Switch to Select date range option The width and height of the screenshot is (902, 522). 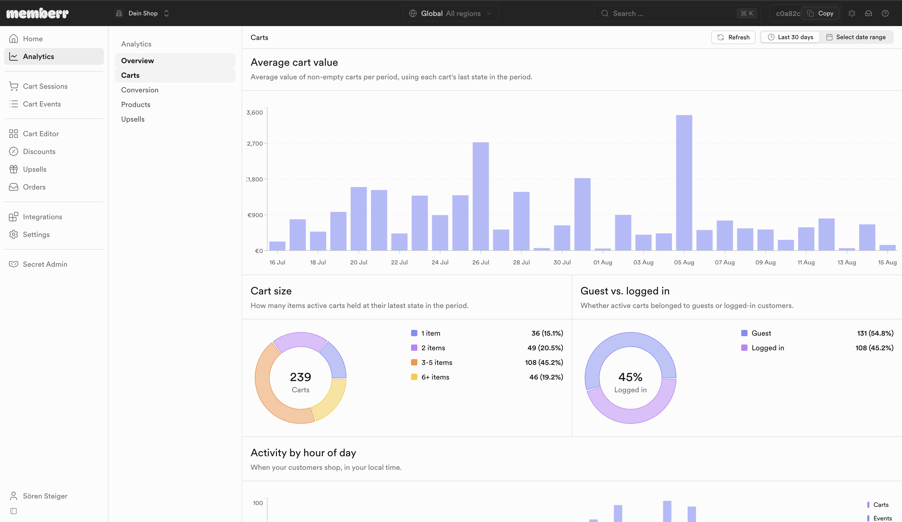856,37
